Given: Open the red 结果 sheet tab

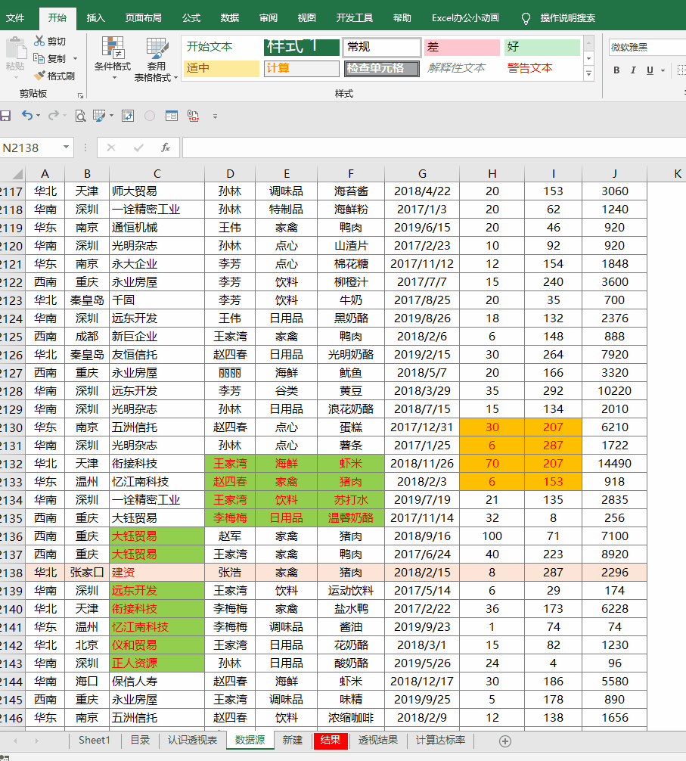Looking at the screenshot, I should pos(331,740).
